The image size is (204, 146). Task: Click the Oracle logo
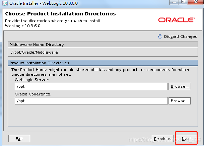[x=177, y=20]
